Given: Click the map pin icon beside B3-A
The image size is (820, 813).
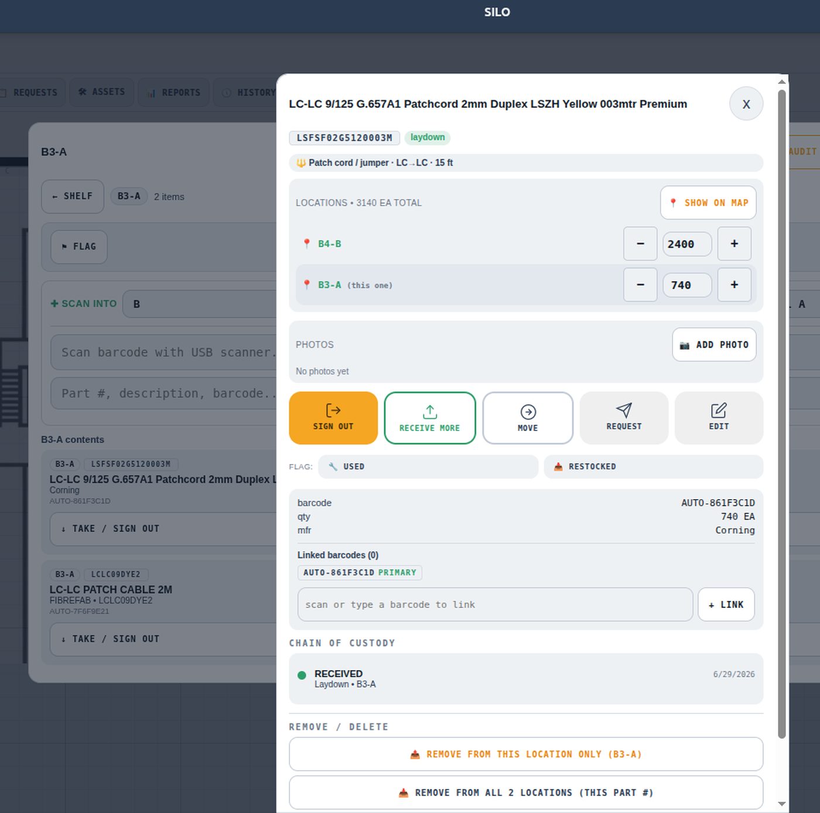Looking at the screenshot, I should pyautogui.click(x=306, y=285).
